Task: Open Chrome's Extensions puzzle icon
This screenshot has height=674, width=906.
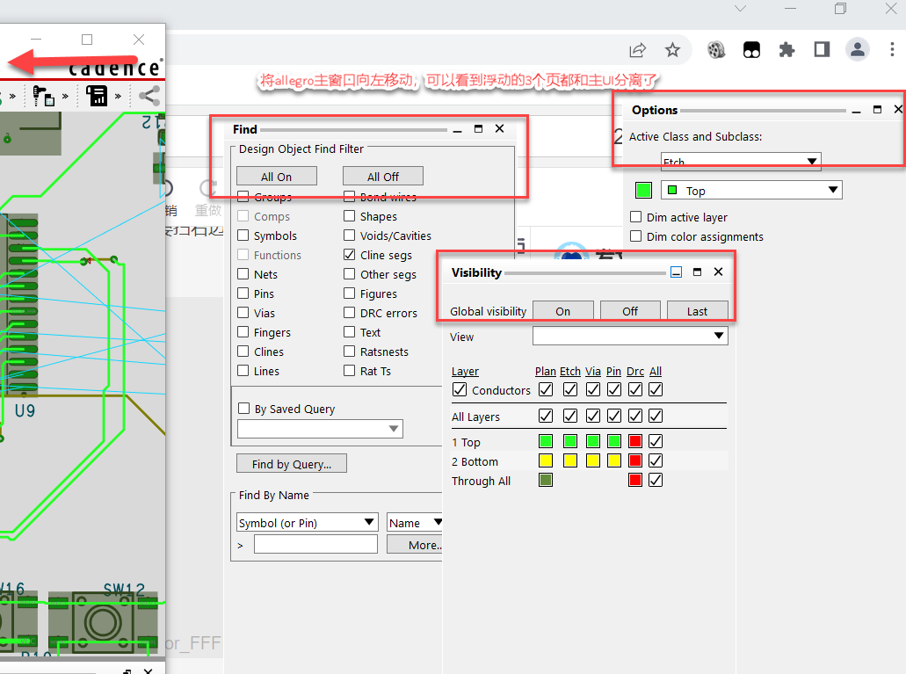Action: tap(787, 49)
